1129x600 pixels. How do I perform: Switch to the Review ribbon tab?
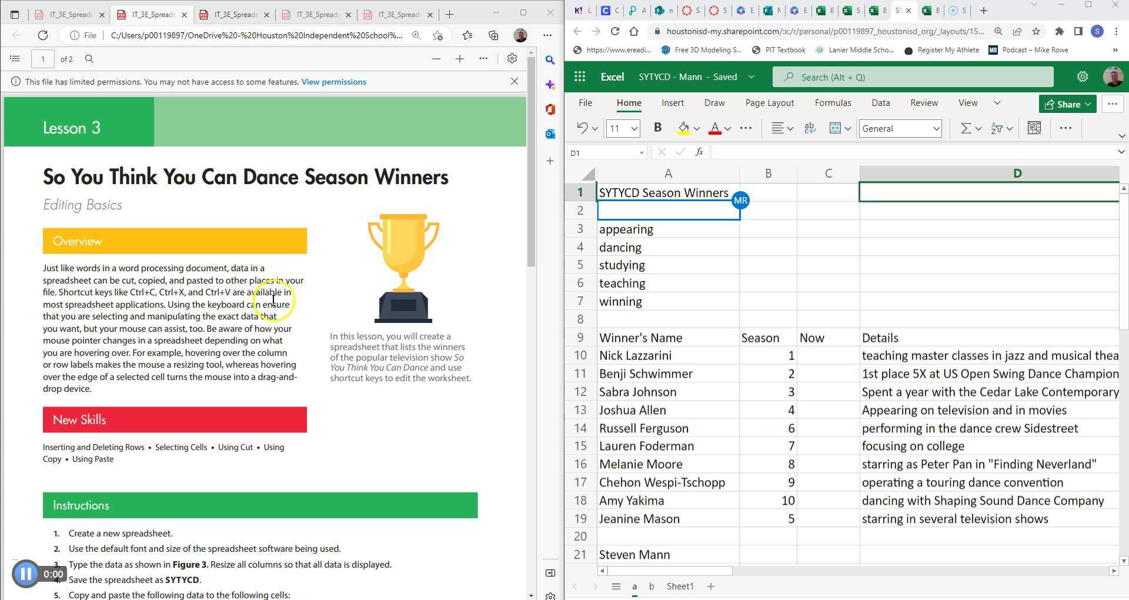click(924, 103)
